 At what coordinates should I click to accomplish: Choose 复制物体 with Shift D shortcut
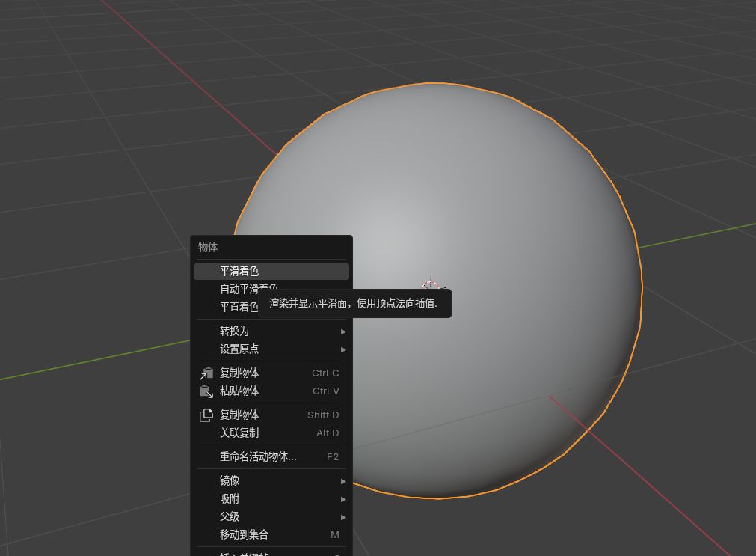pos(271,415)
